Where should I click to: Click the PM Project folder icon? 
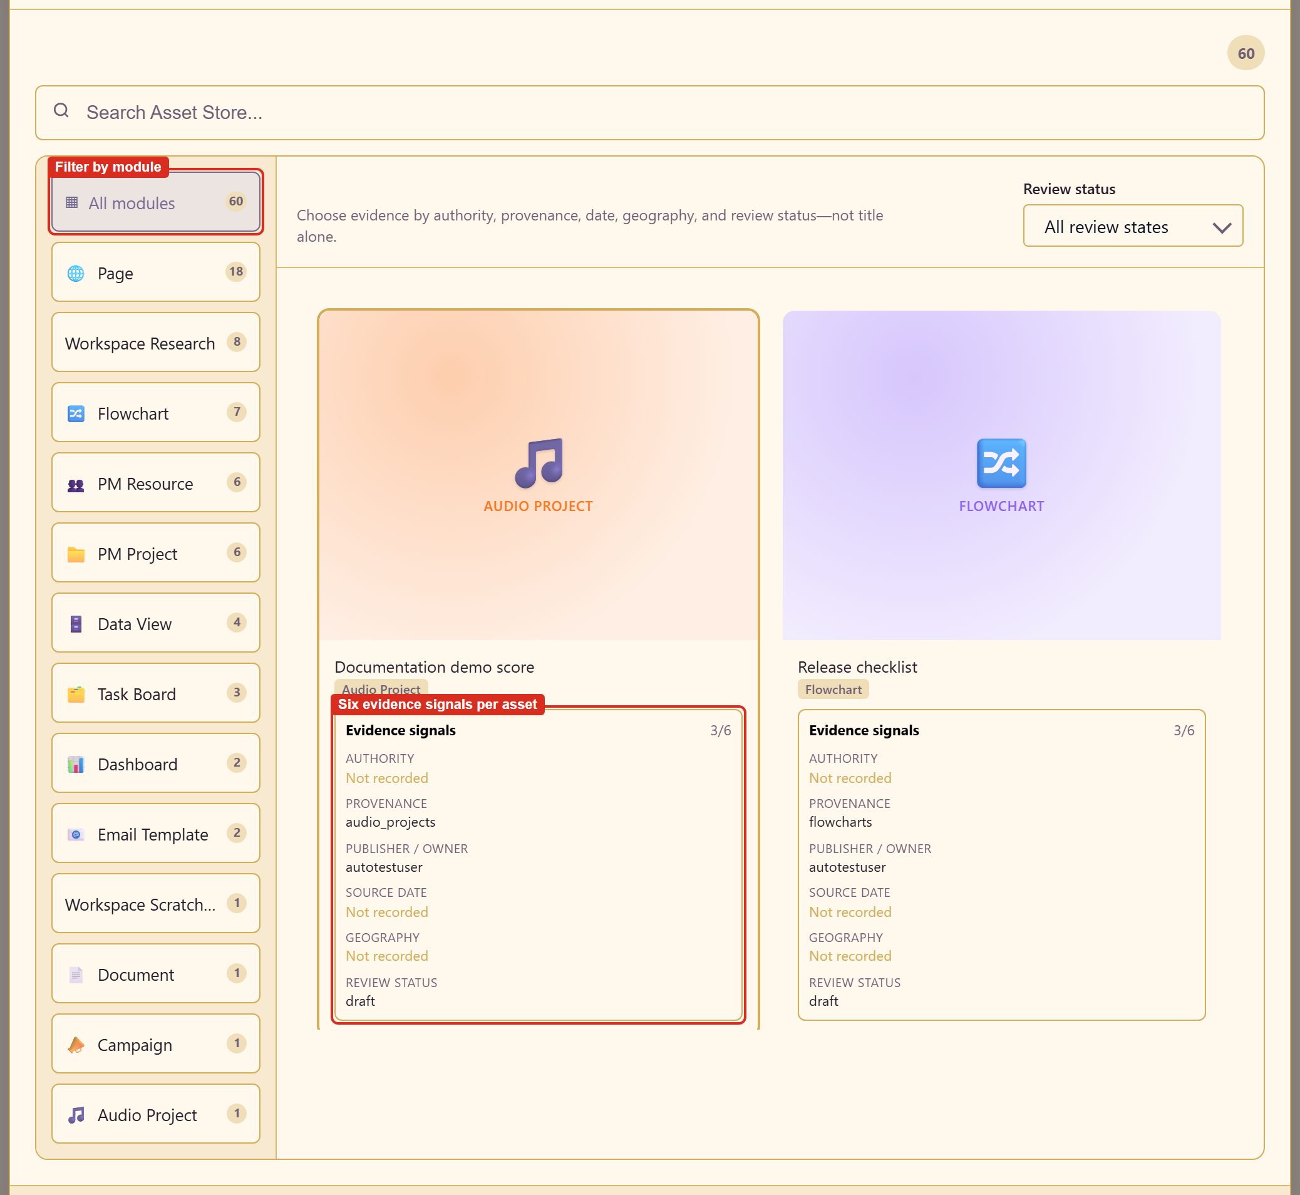[76, 554]
